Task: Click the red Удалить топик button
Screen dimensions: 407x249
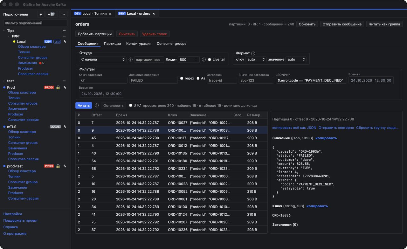Action: pyautogui.click(x=155, y=34)
